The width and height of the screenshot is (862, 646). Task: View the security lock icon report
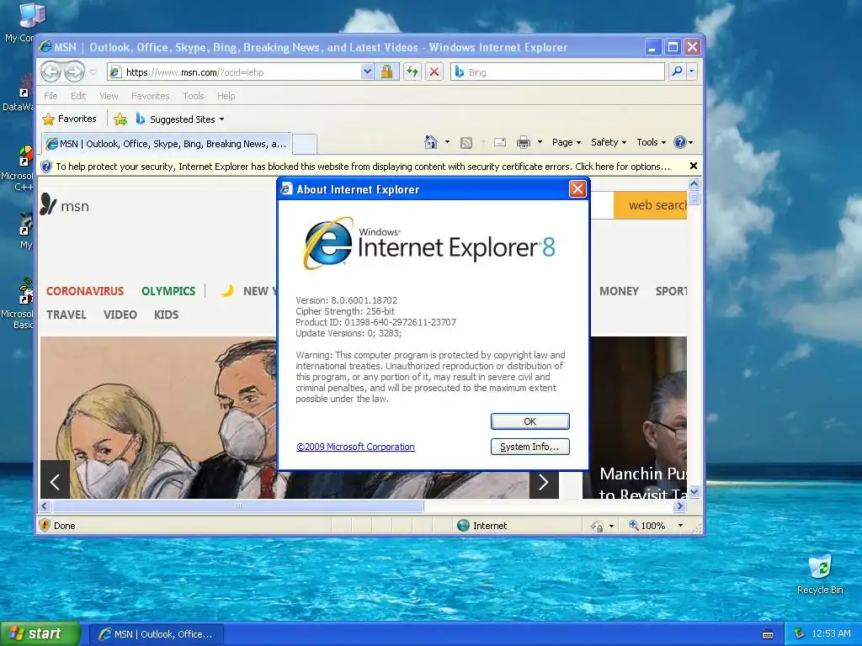[x=387, y=72]
